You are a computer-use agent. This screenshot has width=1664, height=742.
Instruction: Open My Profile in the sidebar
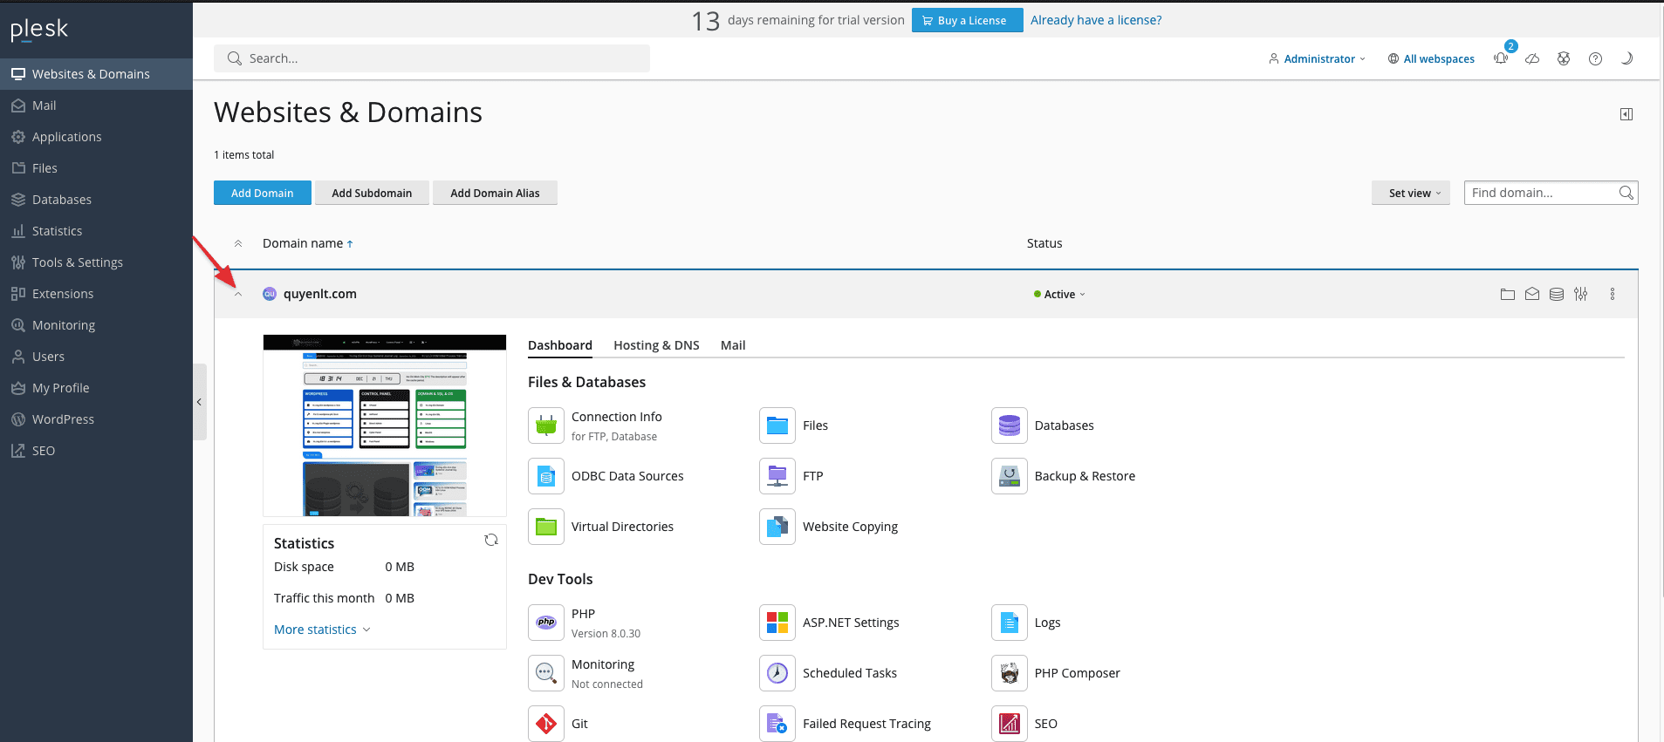(x=96, y=388)
